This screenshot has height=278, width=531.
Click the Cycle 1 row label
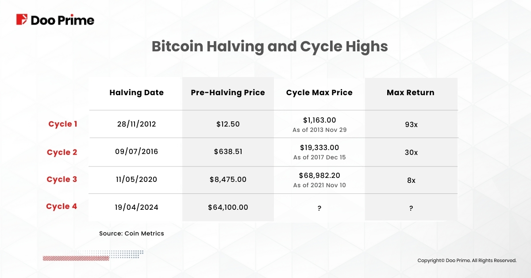pyautogui.click(x=62, y=124)
